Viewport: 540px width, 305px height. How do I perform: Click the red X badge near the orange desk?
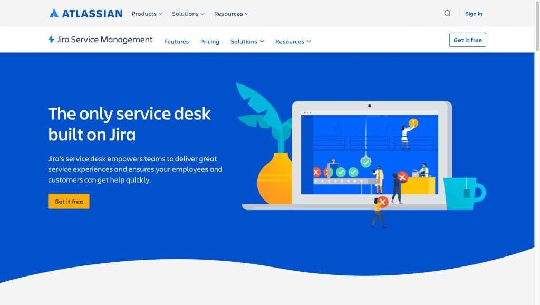402,177
